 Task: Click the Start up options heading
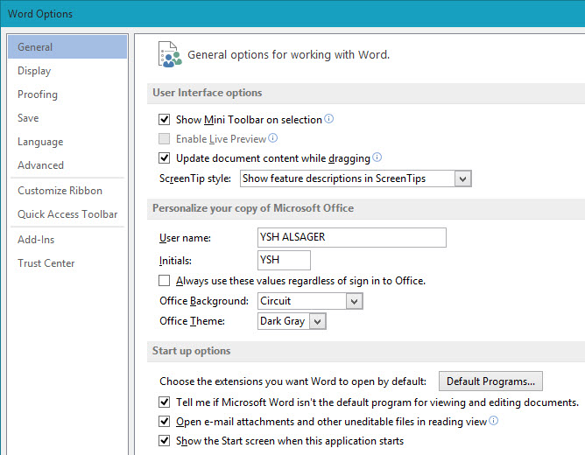click(x=192, y=351)
